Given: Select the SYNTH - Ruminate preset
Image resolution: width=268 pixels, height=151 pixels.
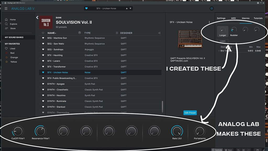Looking at the screenshot, I should click(100, 101).
